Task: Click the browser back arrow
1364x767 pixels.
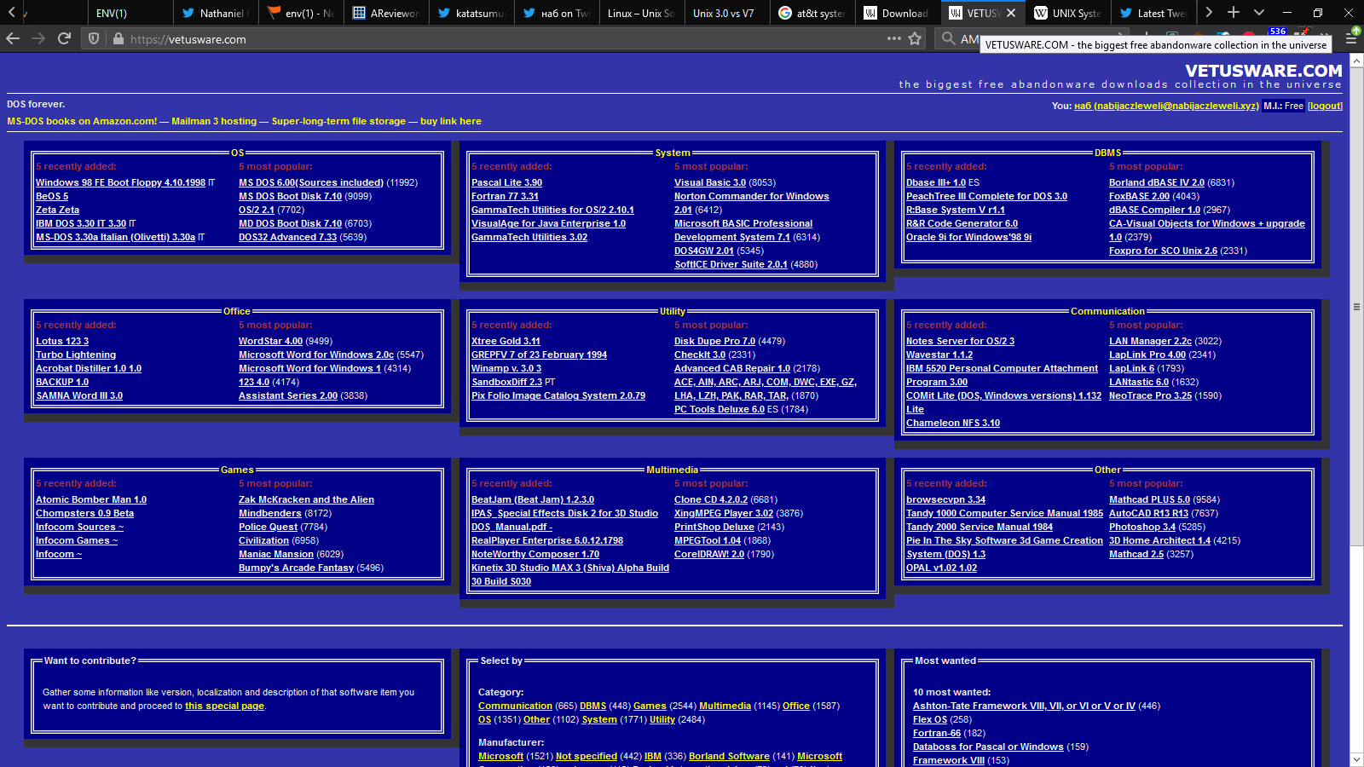Action: click(x=13, y=38)
